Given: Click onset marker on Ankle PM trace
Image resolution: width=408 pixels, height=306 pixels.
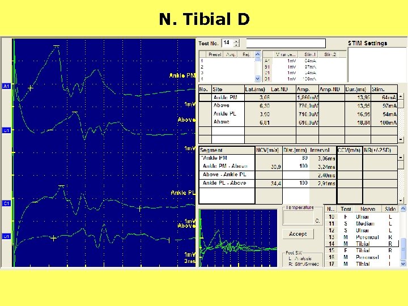Looking at the screenshot, I should pyautogui.click(x=31, y=88).
